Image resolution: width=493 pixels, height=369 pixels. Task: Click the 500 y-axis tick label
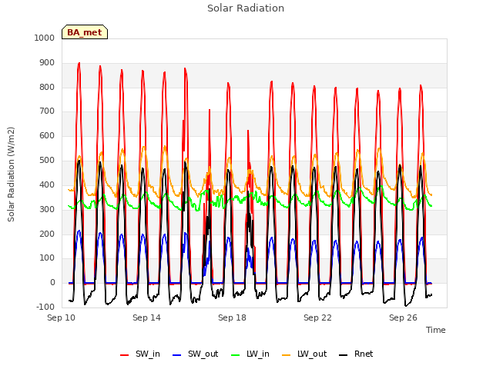pos(47,161)
